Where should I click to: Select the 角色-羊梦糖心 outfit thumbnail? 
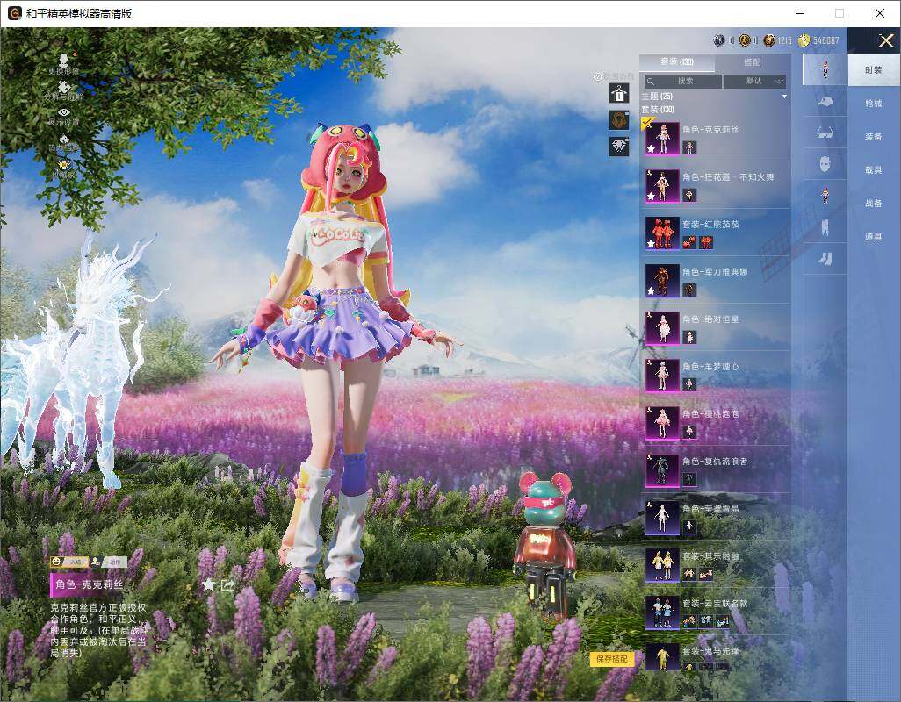pyautogui.click(x=661, y=376)
